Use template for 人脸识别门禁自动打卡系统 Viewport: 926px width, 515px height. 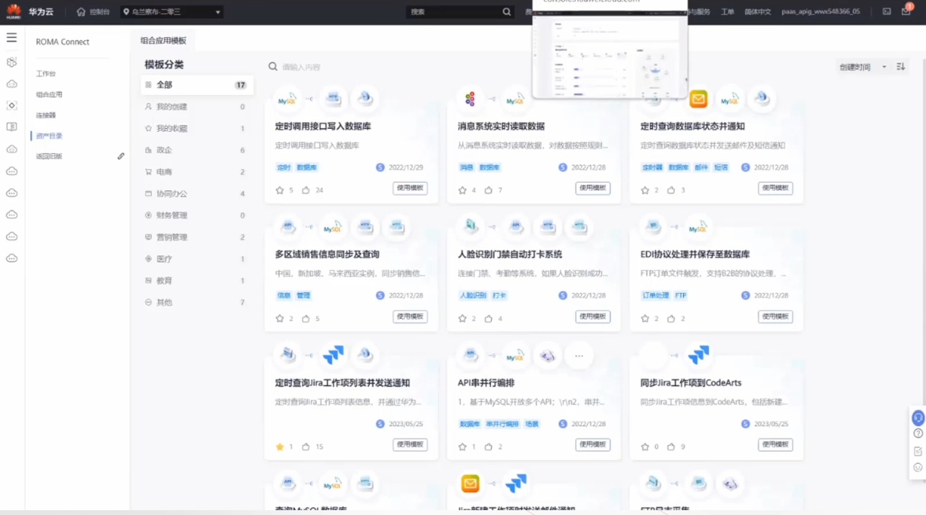(x=593, y=316)
